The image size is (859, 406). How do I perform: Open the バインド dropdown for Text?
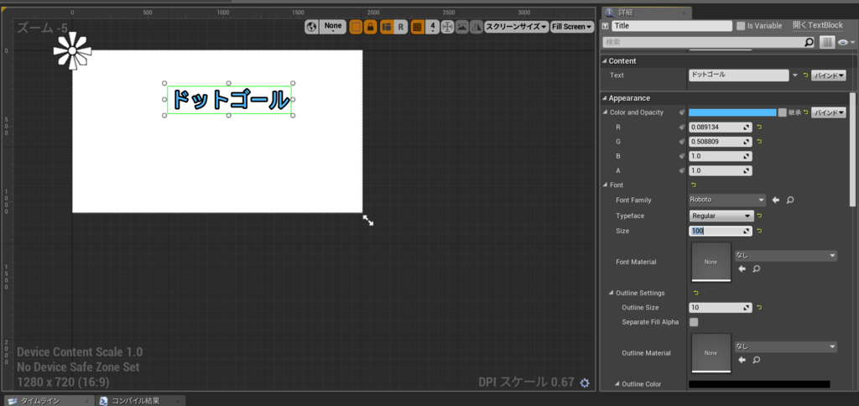(828, 75)
